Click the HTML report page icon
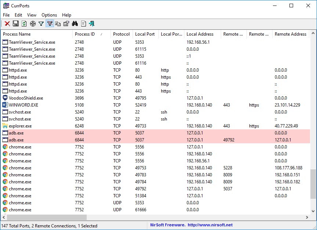The image size is (317, 230). (x=83, y=24)
